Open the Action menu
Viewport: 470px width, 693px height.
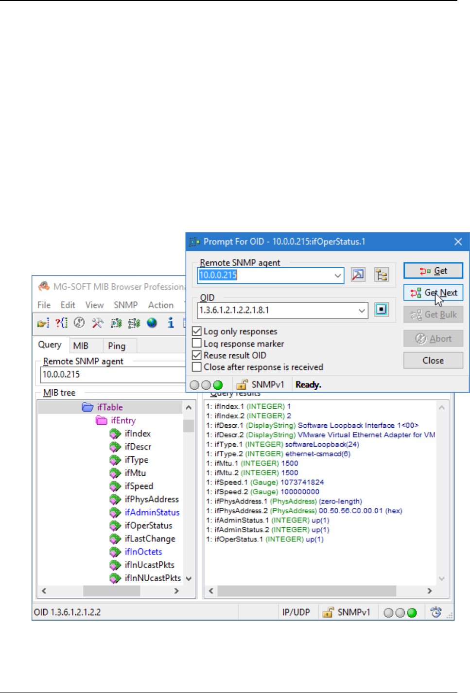tap(161, 305)
